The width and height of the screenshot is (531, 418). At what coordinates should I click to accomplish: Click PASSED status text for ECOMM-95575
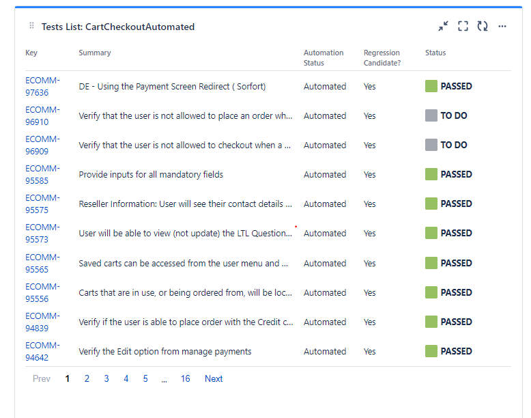click(456, 204)
